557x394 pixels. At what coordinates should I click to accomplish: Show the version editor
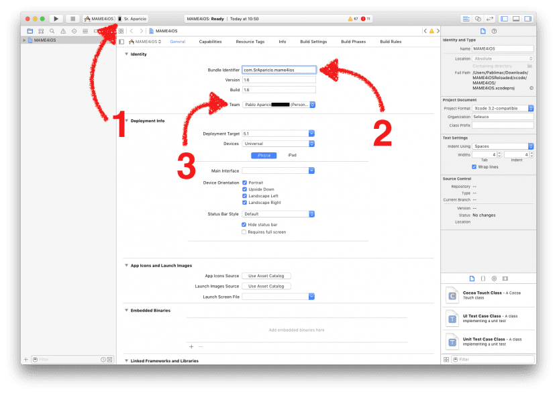click(x=490, y=19)
